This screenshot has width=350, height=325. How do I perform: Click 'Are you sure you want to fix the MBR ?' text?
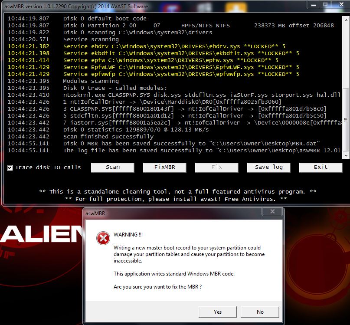click(157, 287)
